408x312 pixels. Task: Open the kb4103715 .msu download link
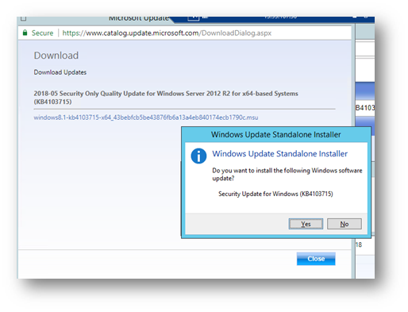[x=146, y=117]
